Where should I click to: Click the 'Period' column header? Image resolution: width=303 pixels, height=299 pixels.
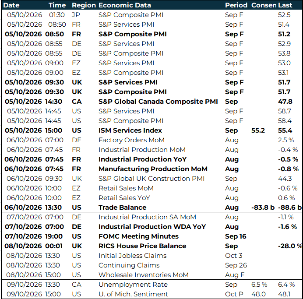[x=236, y=5]
